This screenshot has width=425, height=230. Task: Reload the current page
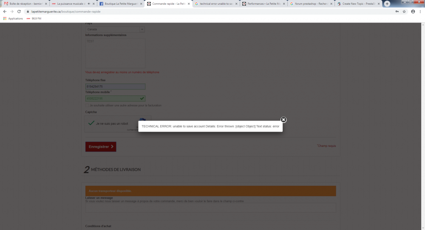[19, 11]
